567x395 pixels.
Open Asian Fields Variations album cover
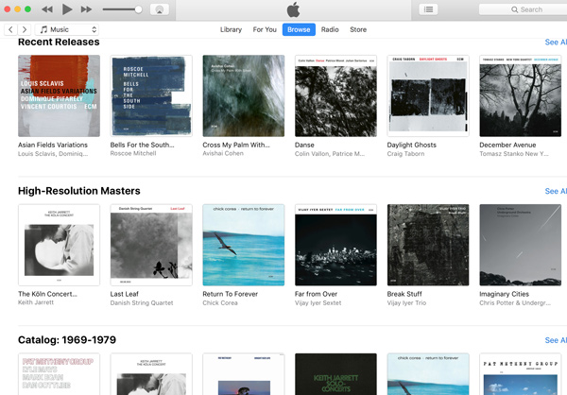point(59,95)
